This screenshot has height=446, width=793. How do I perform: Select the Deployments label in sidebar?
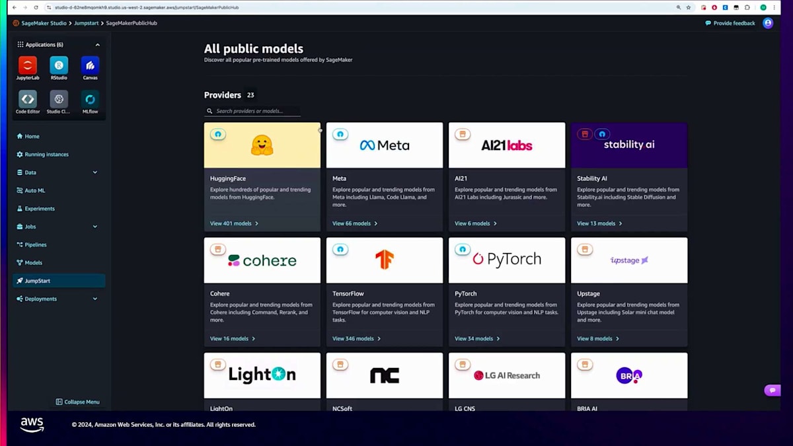point(41,299)
